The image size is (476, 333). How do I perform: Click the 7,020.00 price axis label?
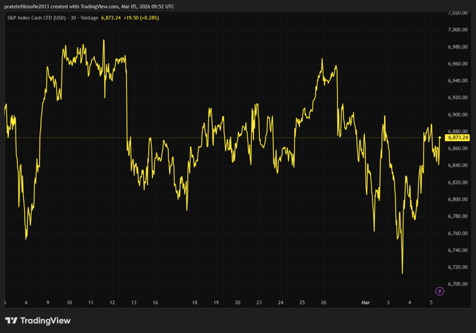tap(457, 13)
